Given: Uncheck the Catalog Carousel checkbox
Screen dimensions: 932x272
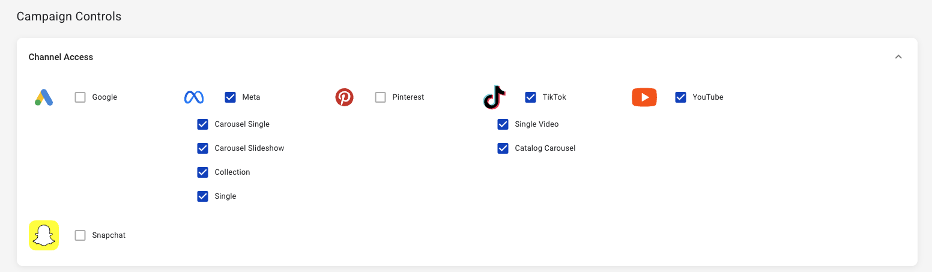Looking at the screenshot, I should coord(503,148).
